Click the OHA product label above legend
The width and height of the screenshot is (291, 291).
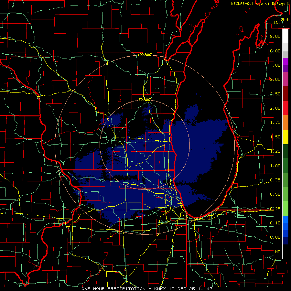point(284,19)
